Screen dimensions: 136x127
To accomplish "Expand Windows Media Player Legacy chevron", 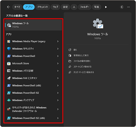I will [x=58, y=42].
